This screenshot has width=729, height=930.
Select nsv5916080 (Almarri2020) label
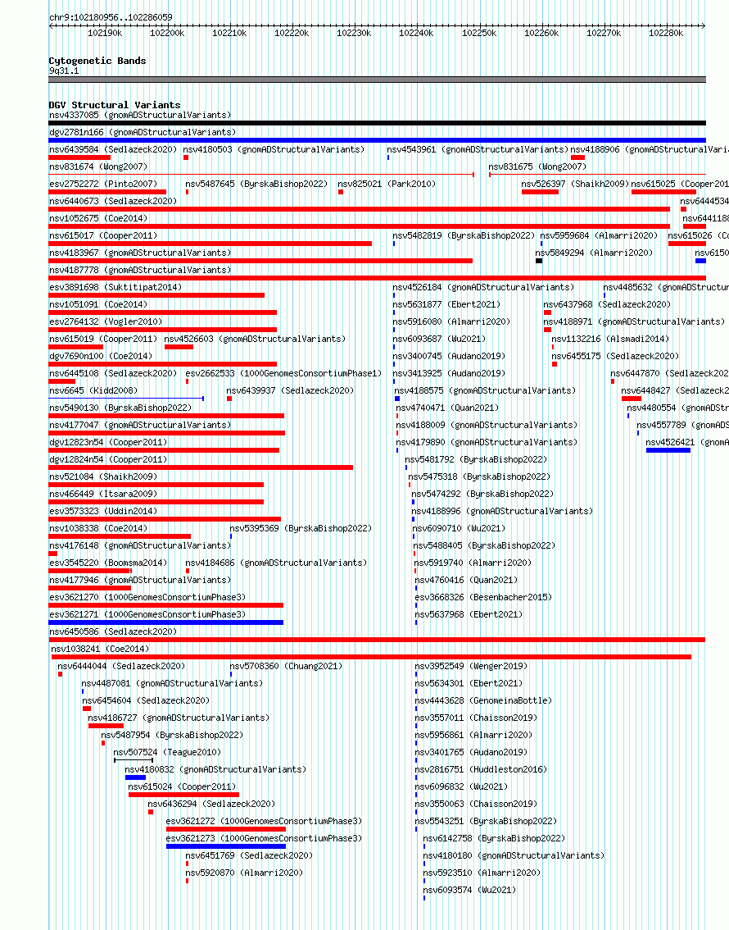point(451,321)
